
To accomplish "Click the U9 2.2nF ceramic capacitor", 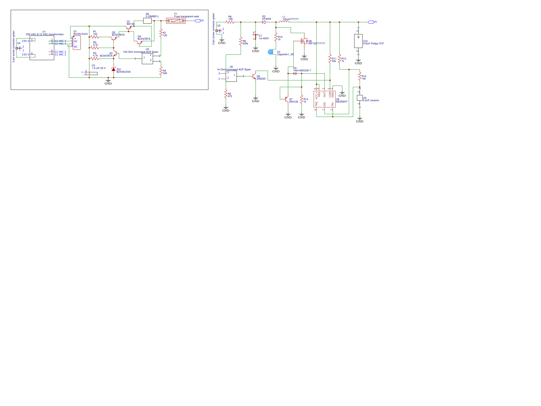I will pyautogui.click(x=360, y=98).
